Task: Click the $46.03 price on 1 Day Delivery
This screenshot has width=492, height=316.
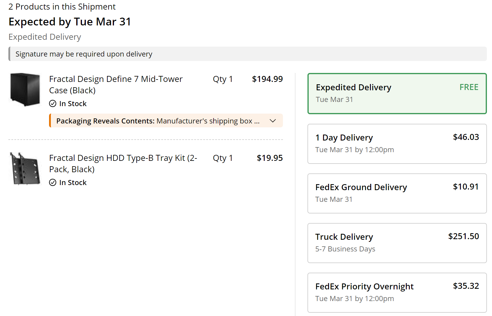Action: (x=466, y=137)
